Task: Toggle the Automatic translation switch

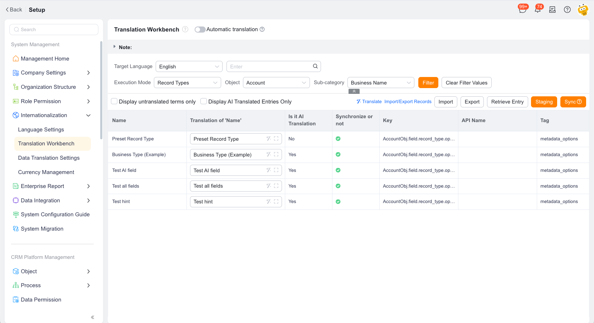Action: coord(200,29)
